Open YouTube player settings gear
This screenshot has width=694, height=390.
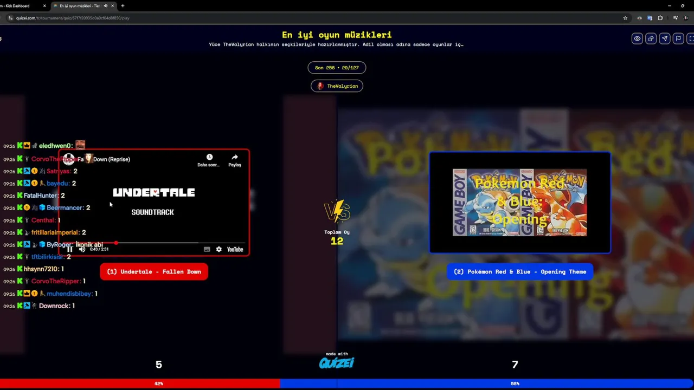219,249
